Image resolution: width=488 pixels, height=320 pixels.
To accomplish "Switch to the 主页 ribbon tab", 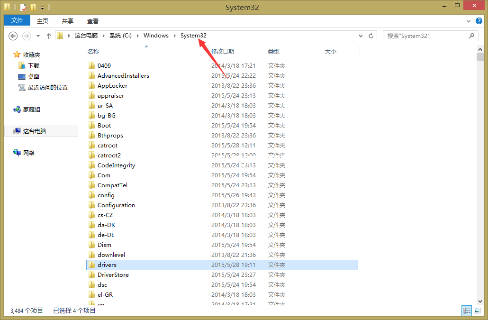I will point(43,21).
